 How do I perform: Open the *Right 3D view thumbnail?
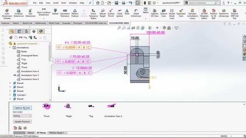pyautogui.click(x=68, y=106)
